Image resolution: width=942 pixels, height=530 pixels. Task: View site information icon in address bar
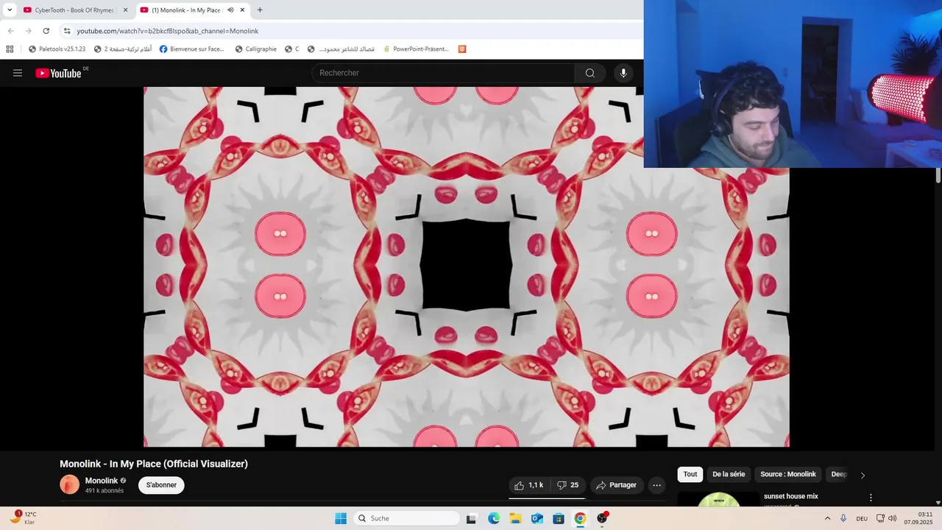[66, 31]
